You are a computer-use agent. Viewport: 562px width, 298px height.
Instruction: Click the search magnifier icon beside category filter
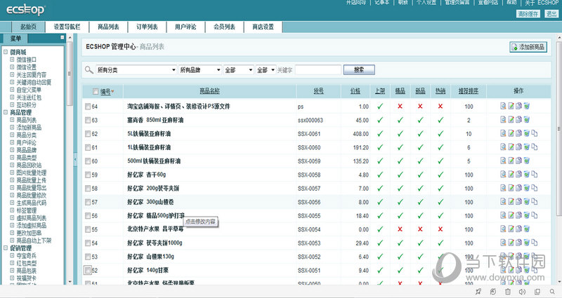(x=89, y=69)
